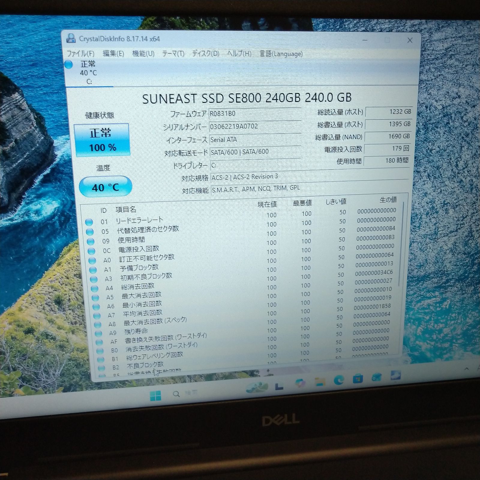Click the total host writes value 1395 GB
This screenshot has height=480, width=480.
pyautogui.click(x=388, y=124)
